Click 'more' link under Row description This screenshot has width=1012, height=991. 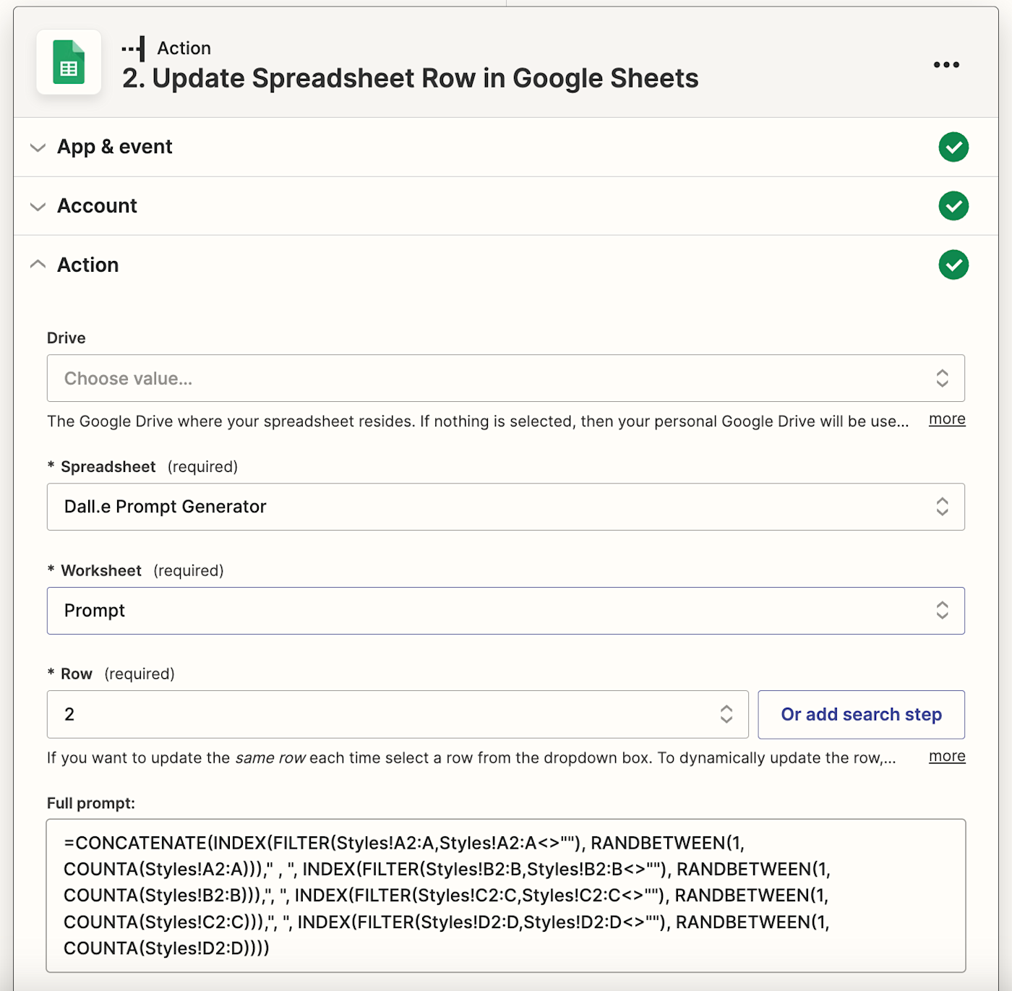pos(947,756)
